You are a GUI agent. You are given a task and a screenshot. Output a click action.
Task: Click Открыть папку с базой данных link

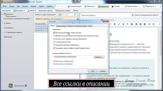tap(63, 61)
